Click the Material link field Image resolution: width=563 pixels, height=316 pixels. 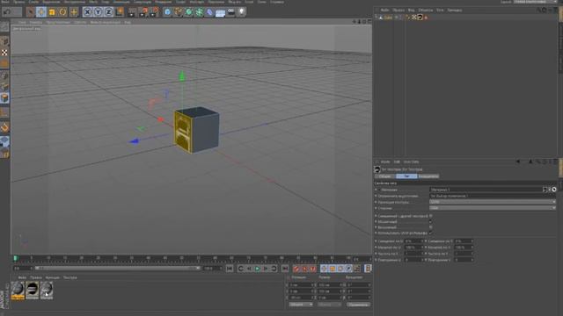tap(486, 190)
